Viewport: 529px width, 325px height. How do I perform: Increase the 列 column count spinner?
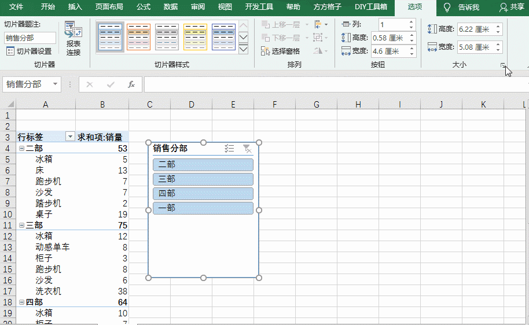(x=411, y=22)
